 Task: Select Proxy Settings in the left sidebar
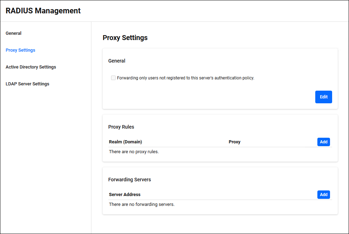(20, 50)
